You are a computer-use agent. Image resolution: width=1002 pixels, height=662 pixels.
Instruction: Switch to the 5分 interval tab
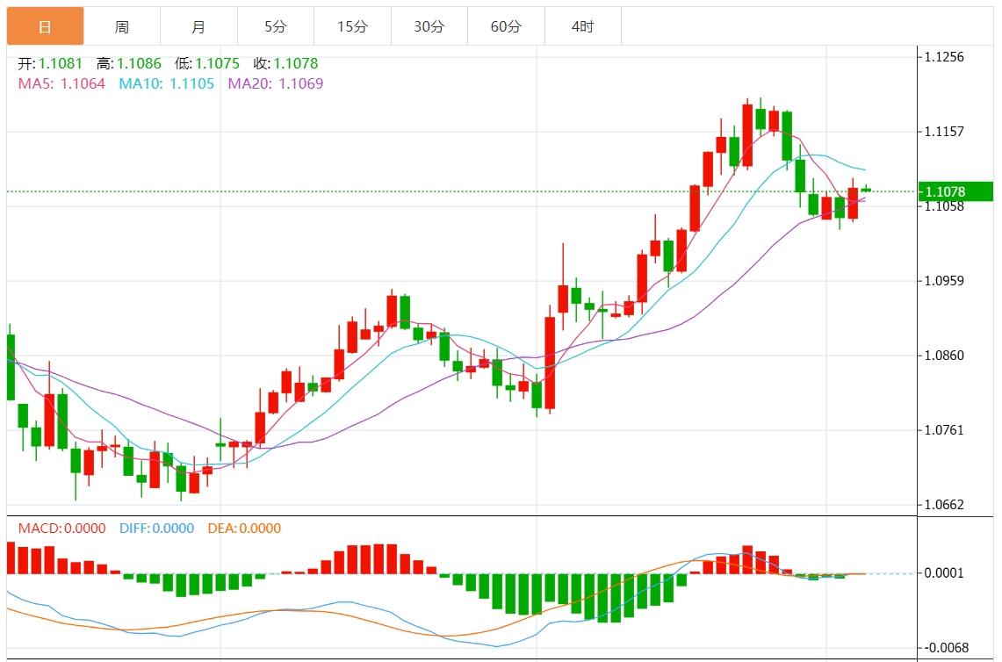point(276,26)
